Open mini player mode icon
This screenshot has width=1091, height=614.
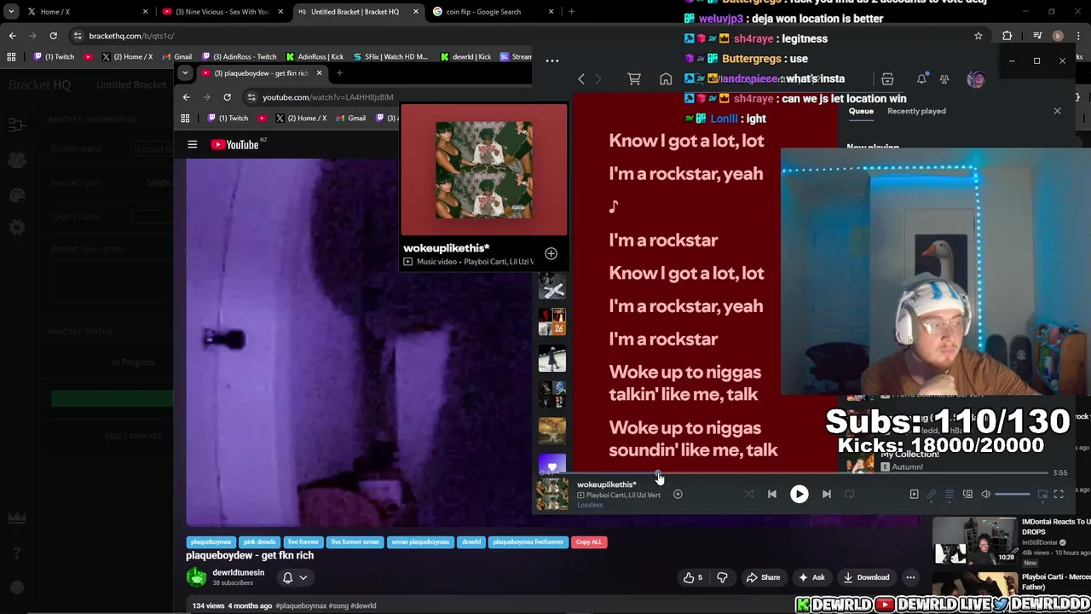[1042, 494]
